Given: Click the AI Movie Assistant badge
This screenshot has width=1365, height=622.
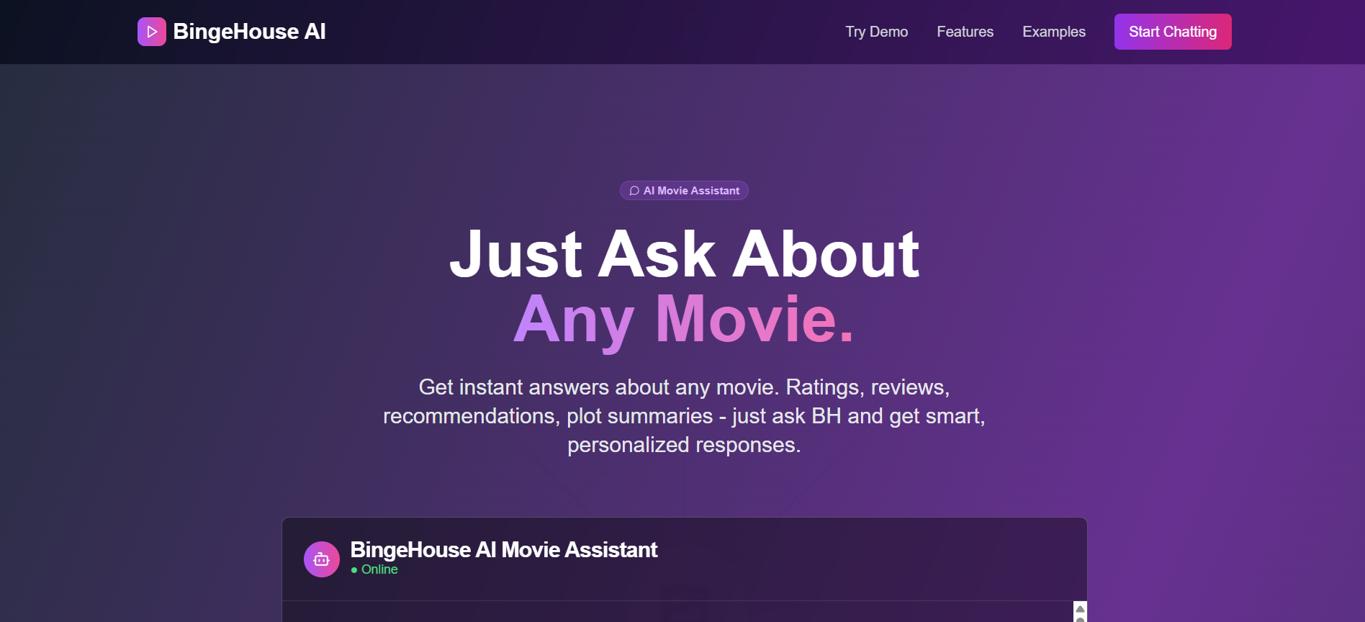Looking at the screenshot, I should tap(684, 191).
